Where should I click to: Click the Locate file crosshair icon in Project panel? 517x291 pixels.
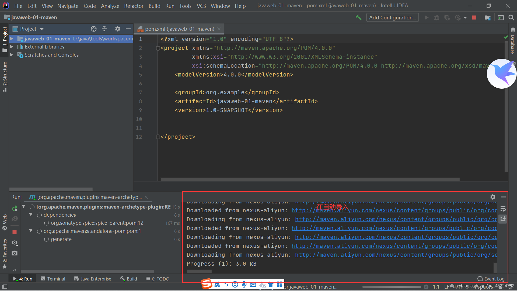click(93, 29)
